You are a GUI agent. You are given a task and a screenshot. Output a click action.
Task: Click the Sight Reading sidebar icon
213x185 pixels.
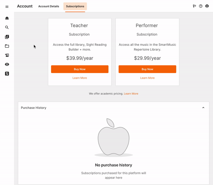7,55
